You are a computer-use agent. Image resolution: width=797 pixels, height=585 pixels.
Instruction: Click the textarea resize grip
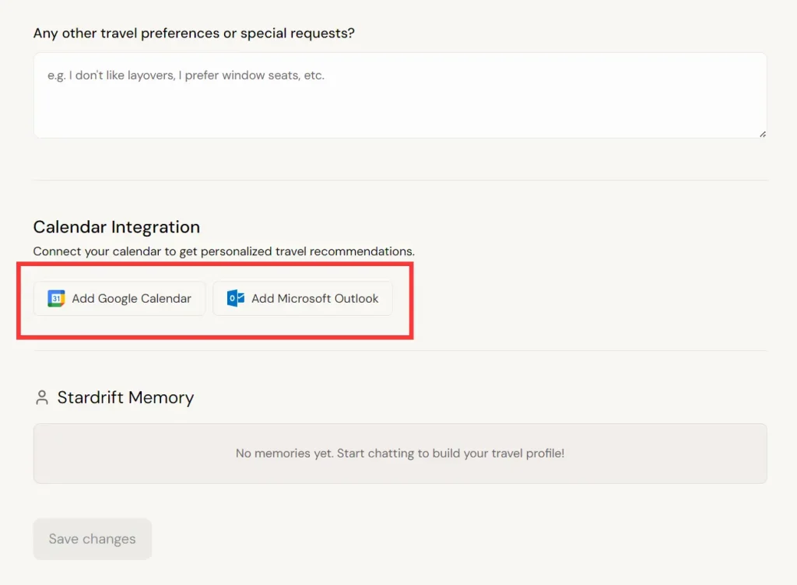coord(762,133)
